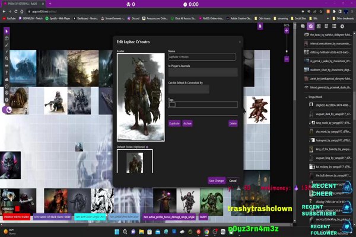Open taskbar Search

tap(125, 232)
